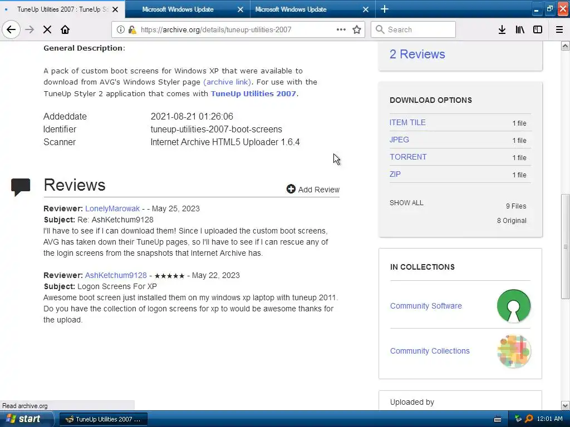This screenshot has height=427, width=570.
Task: Bookmark this page with the star icon
Action: click(357, 29)
